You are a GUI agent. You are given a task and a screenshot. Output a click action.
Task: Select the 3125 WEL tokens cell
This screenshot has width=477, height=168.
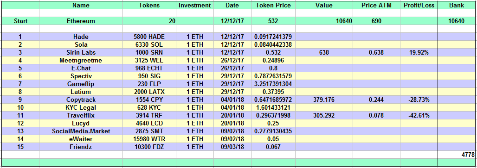[x=149, y=60]
